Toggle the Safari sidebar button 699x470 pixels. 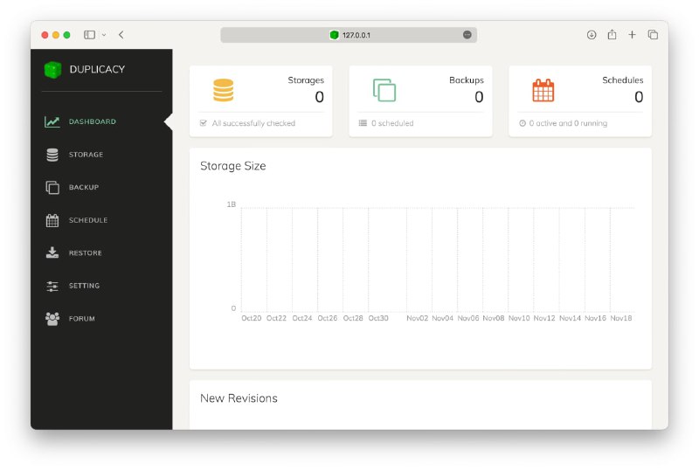89,35
